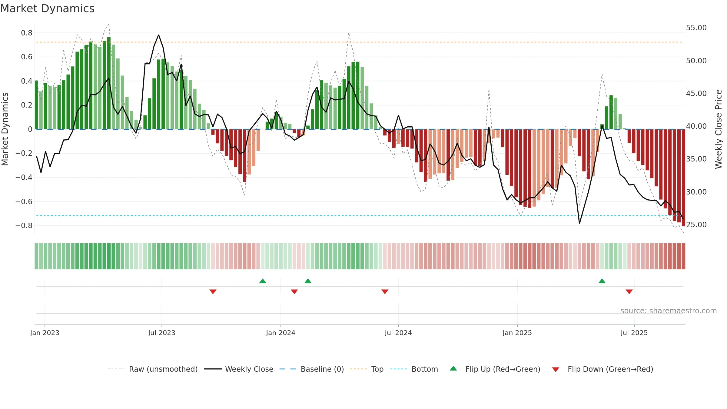
Task: Click the tallest green bar near 0.76
Action: coord(109,83)
